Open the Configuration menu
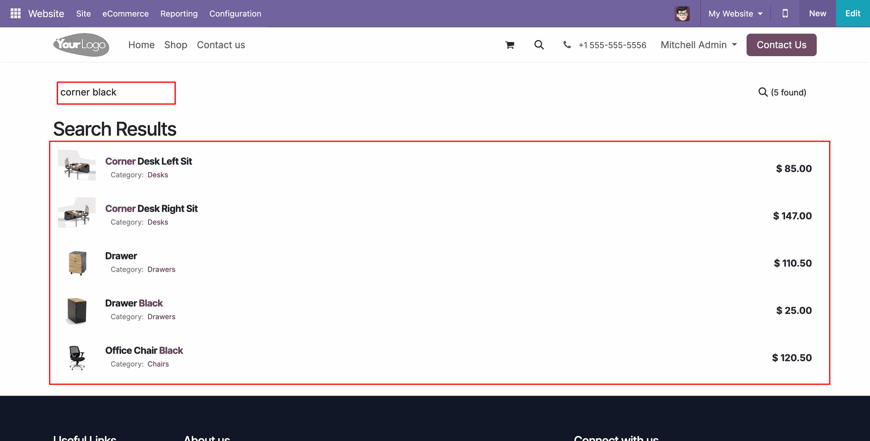 tap(235, 14)
